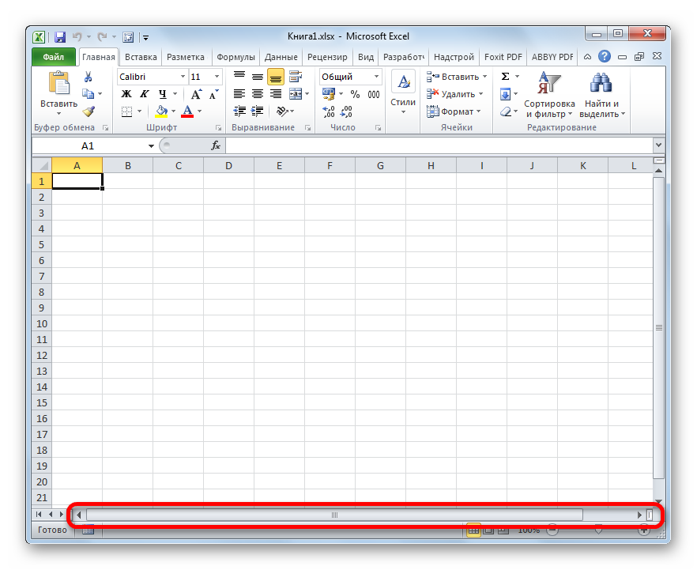Select the Format Painter brush
The width and height of the screenshot is (697, 570).
(89, 111)
